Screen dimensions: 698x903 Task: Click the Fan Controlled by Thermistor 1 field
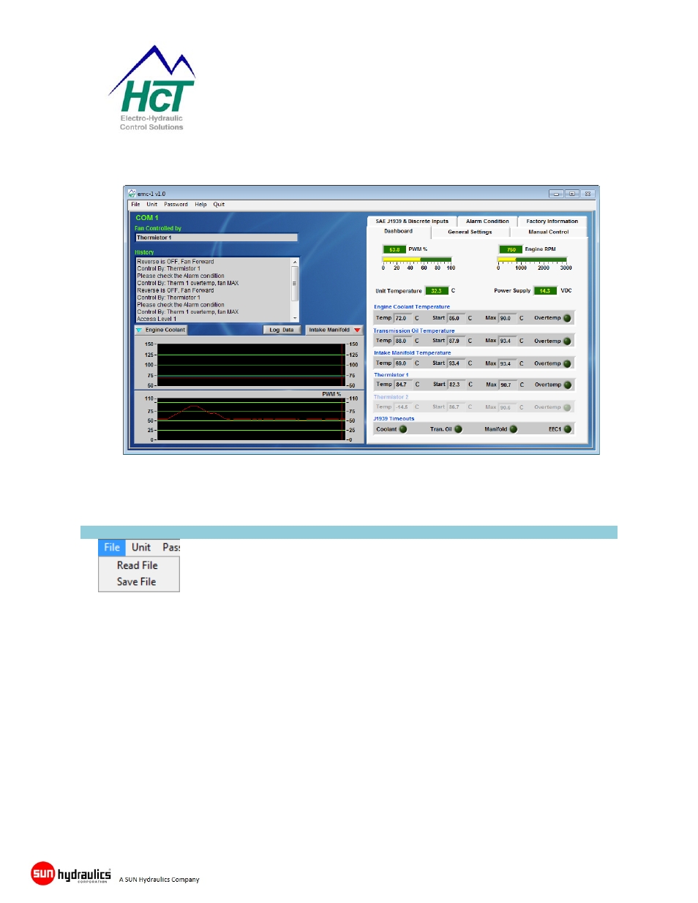(217, 238)
